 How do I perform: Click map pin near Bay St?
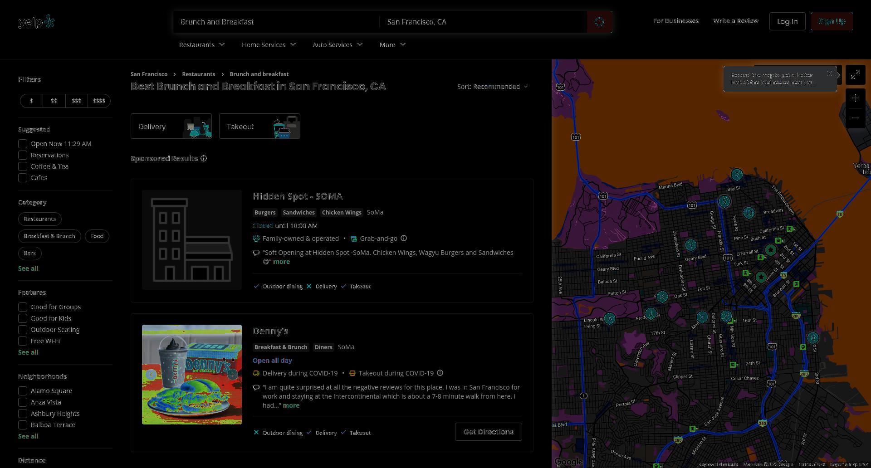737,174
